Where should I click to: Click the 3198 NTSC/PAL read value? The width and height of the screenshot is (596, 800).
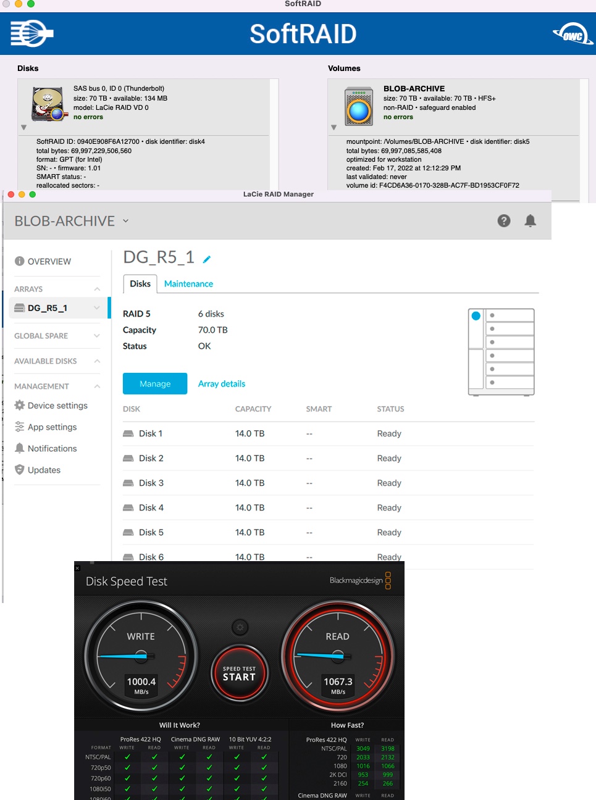387,749
